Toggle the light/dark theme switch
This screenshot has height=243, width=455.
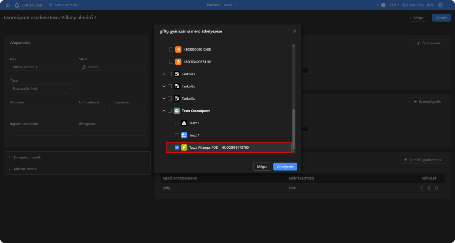tap(381, 5)
